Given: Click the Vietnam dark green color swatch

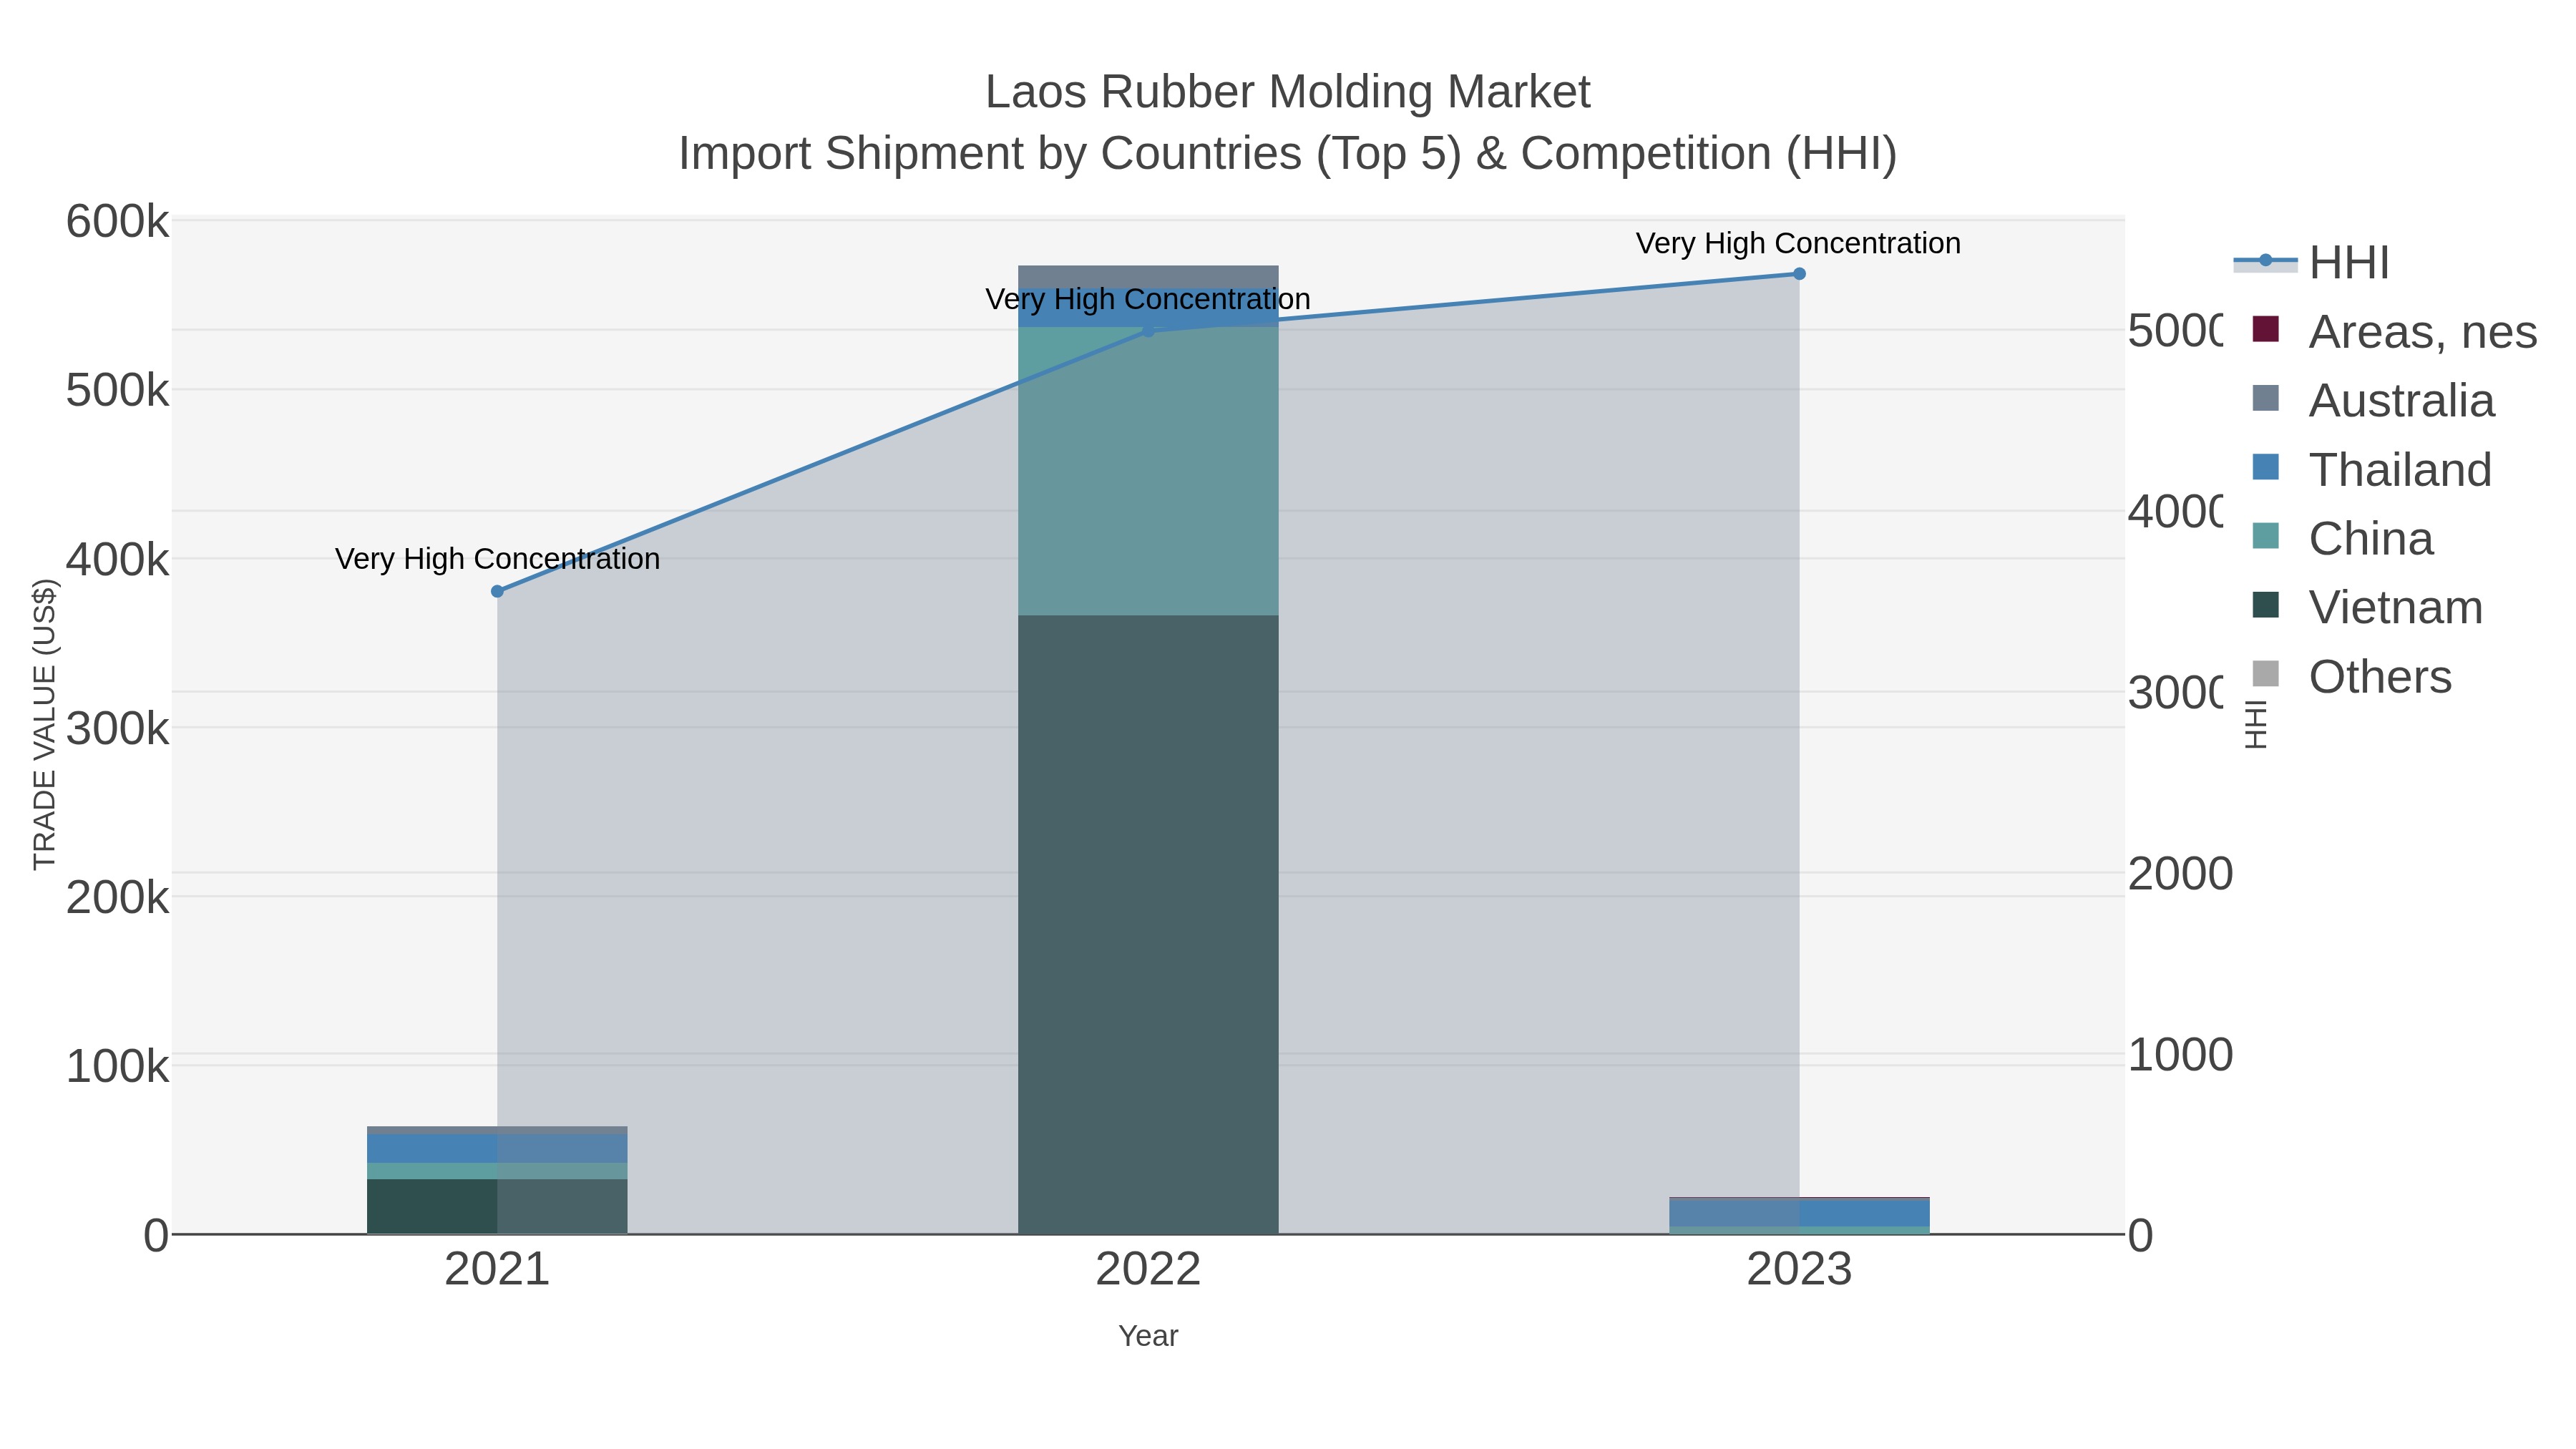Looking at the screenshot, I should pyautogui.click(x=2266, y=605).
